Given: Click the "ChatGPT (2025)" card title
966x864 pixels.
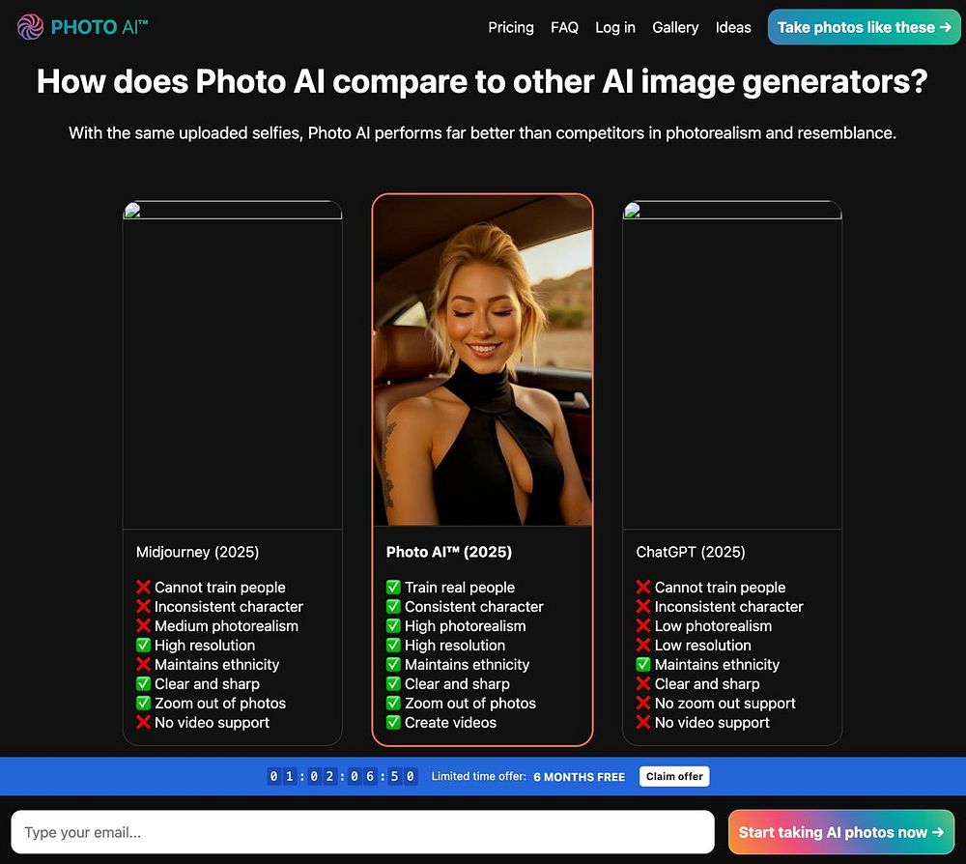Looking at the screenshot, I should click(691, 552).
